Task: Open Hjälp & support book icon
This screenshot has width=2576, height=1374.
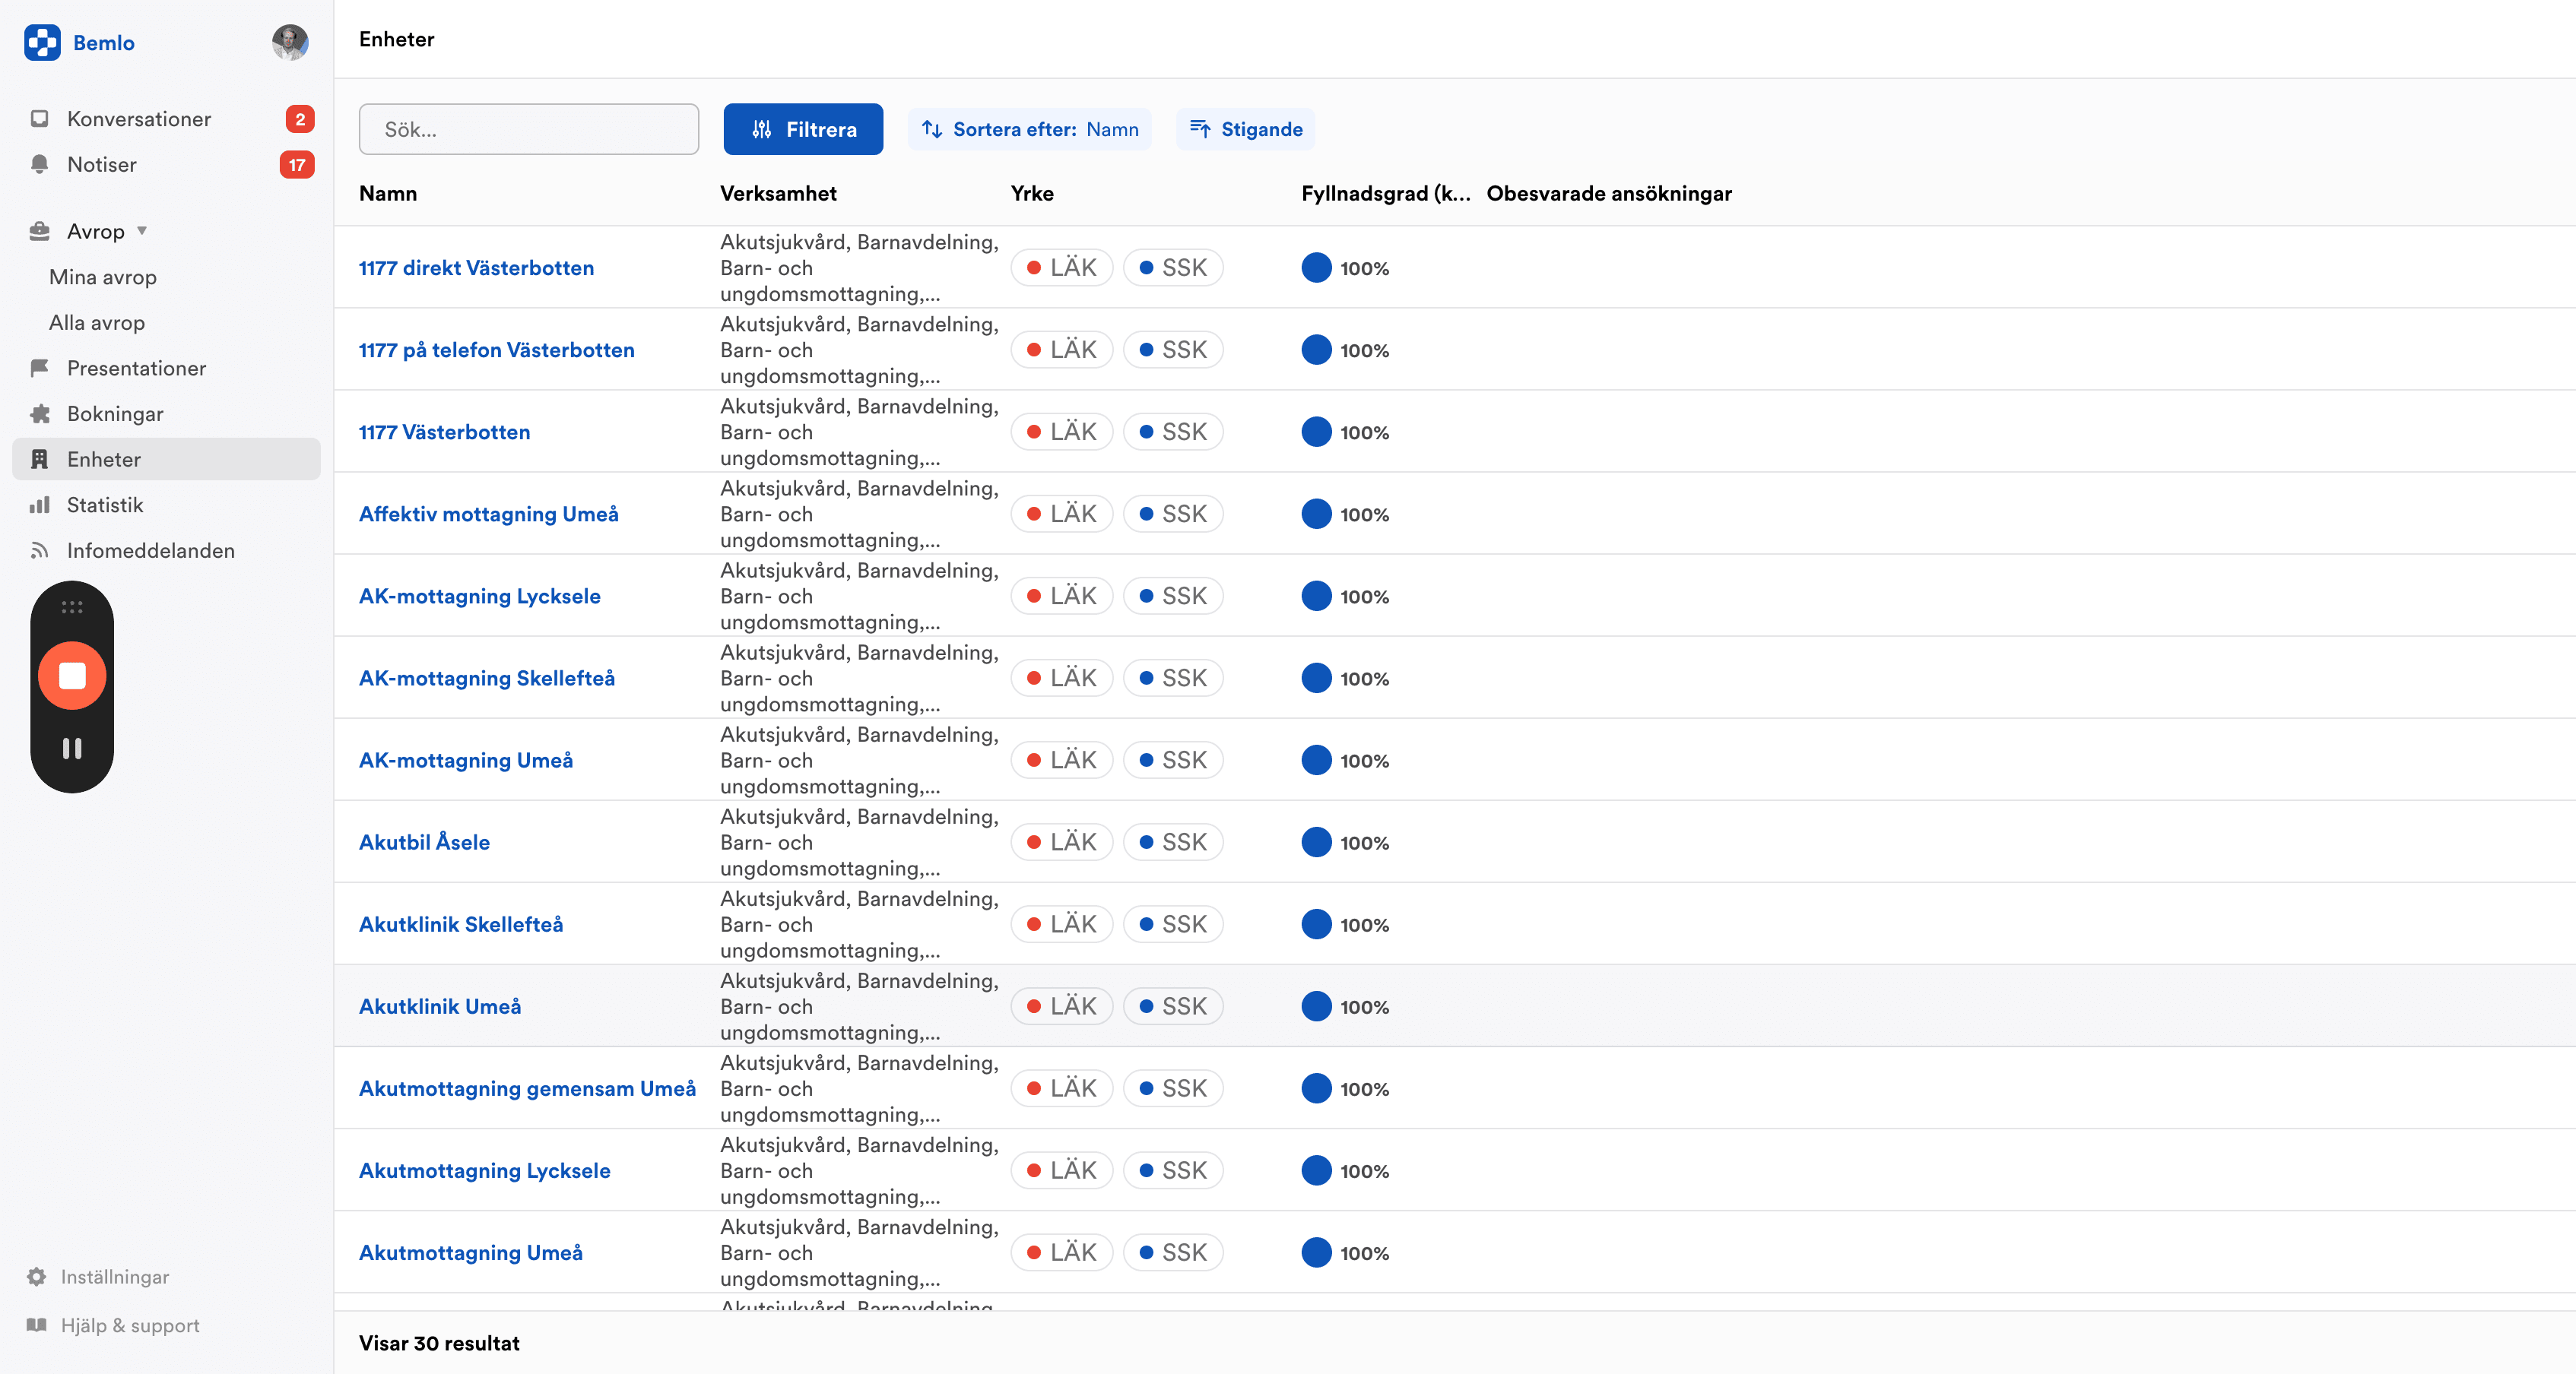Action: click(x=37, y=1325)
